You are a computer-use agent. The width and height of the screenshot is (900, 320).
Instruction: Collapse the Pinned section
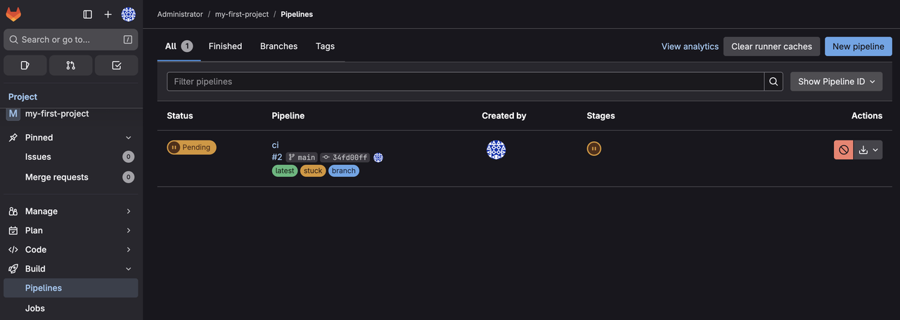[x=128, y=138]
